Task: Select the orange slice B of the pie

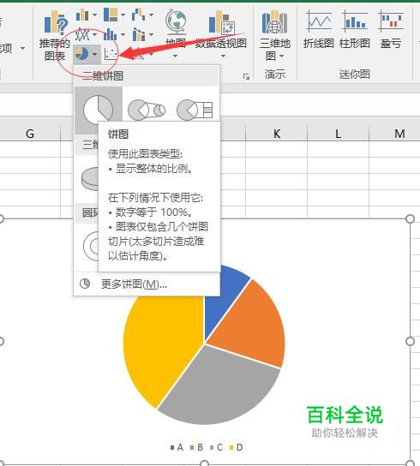Action: 253,327
